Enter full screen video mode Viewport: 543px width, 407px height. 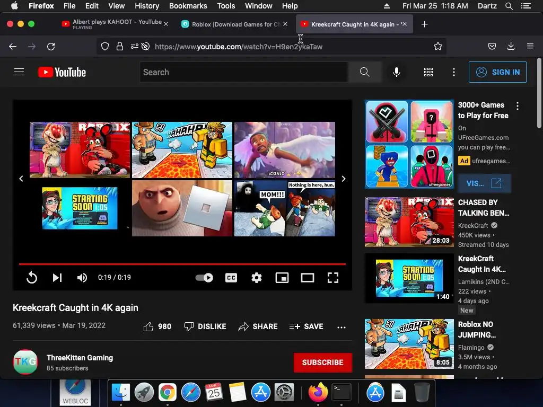pyautogui.click(x=333, y=278)
